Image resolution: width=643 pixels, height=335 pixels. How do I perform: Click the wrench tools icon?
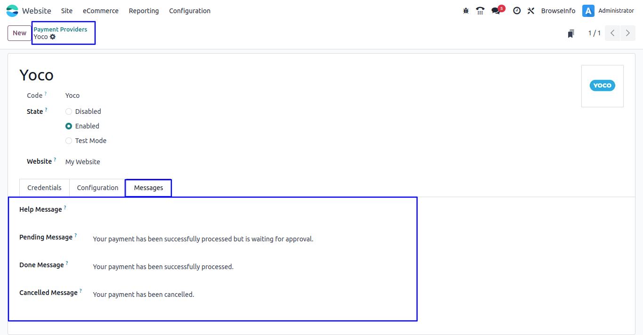coord(531,11)
